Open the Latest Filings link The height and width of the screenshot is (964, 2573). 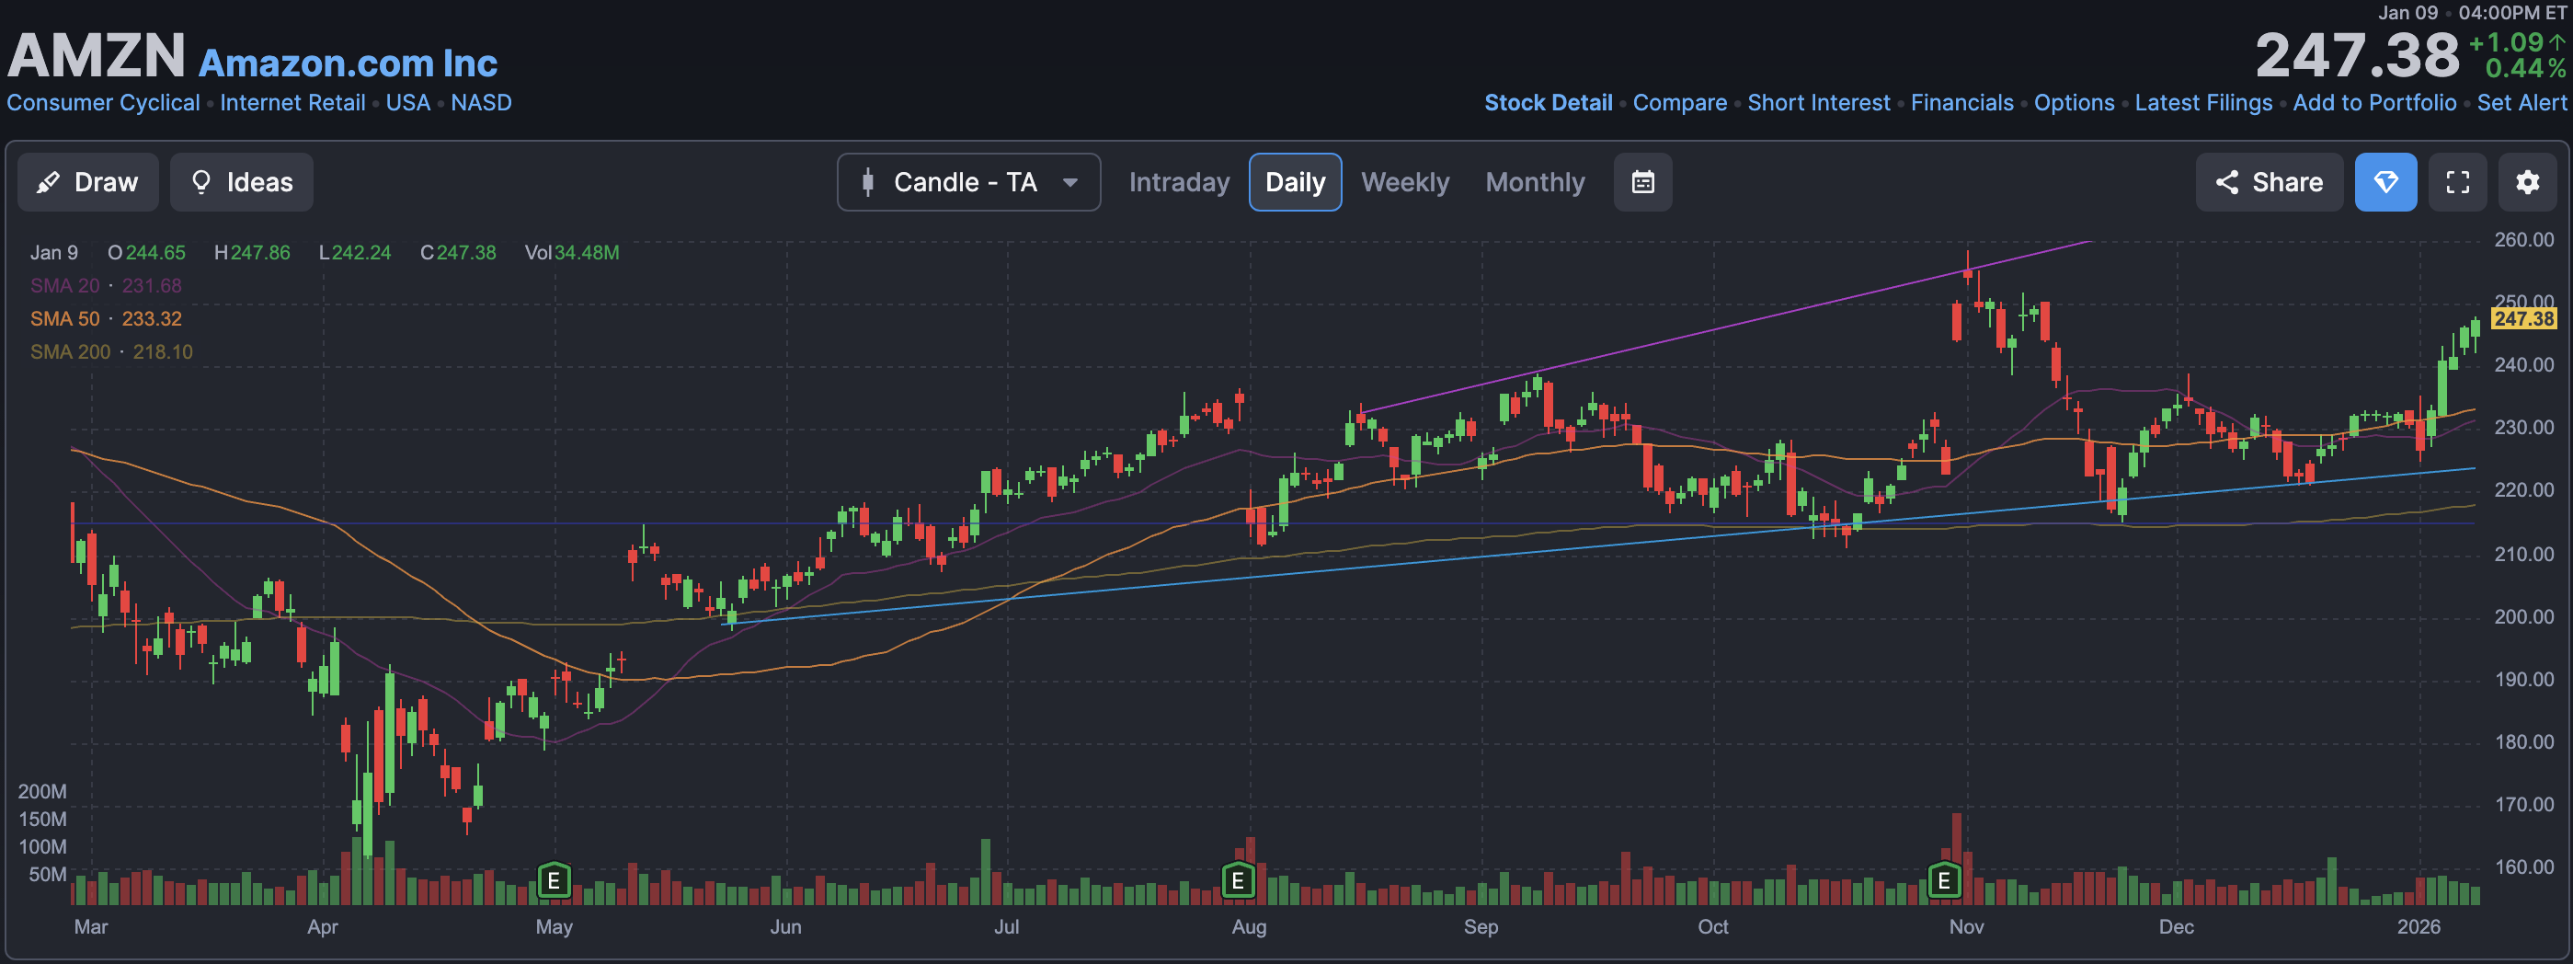tap(2203, 103)
